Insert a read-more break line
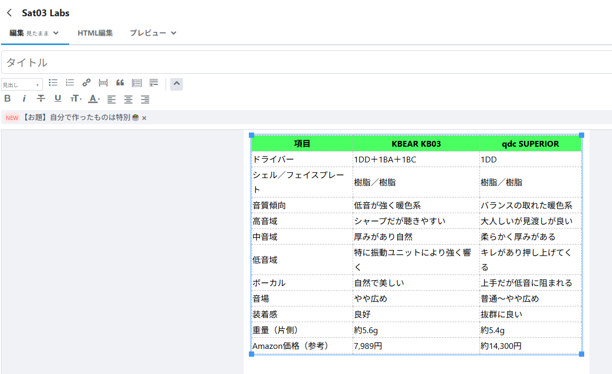Viewport: 612px width, 374px height. 103,83
